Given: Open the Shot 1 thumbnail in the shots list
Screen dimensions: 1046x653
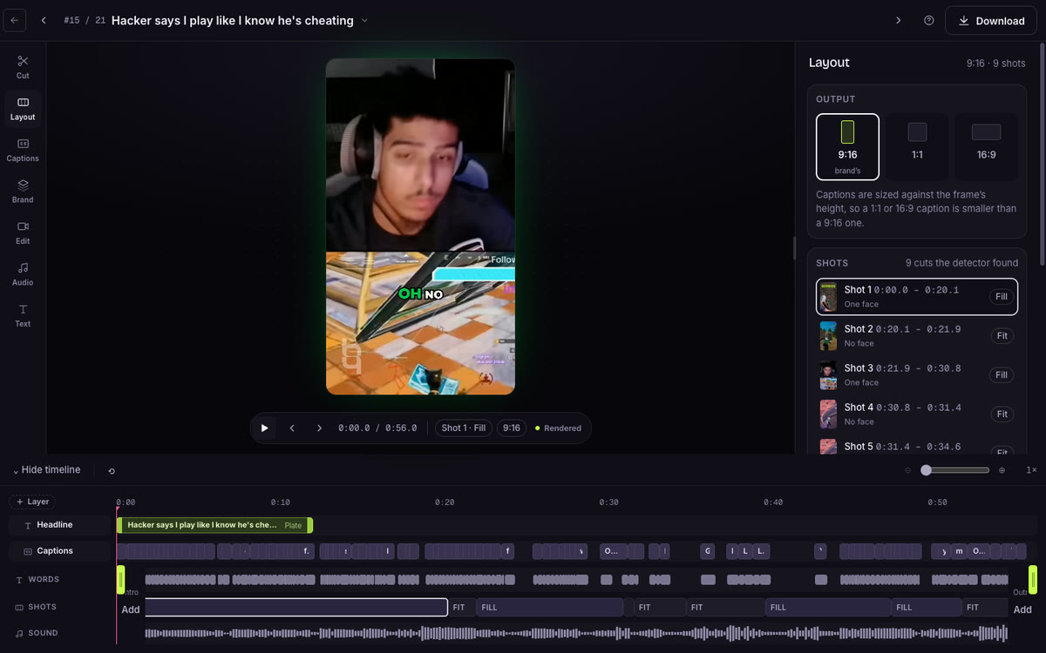Looking at the screenshot, I should click(x=828, y=297).
